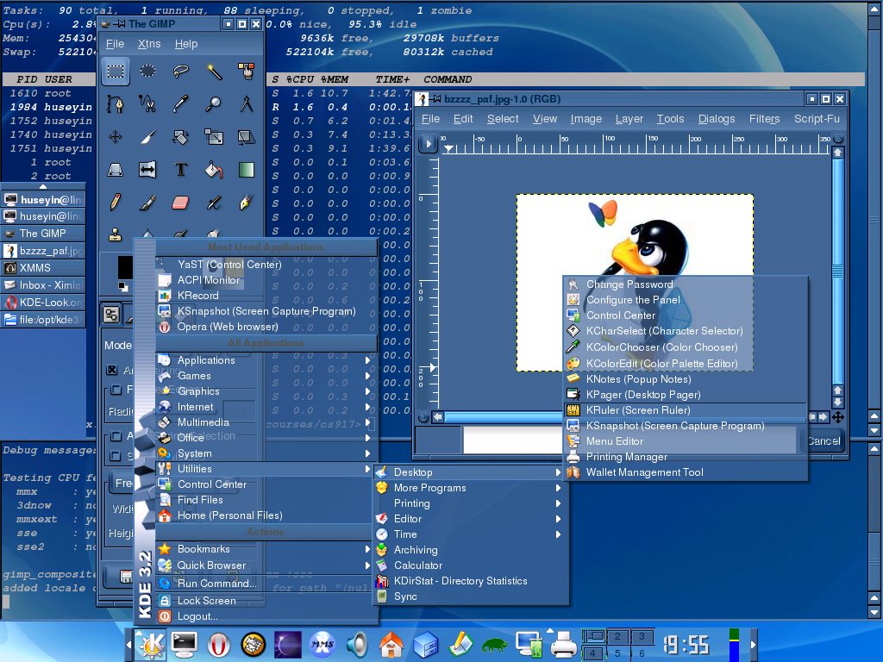Expand the Bookmarks submenu

[x=265, y=549]
